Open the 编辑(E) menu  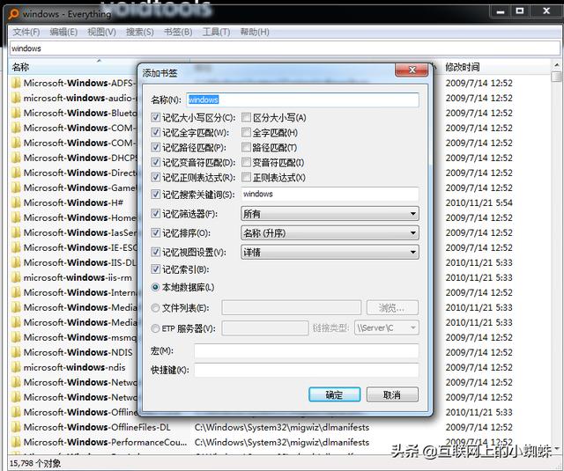pos(63,33)
